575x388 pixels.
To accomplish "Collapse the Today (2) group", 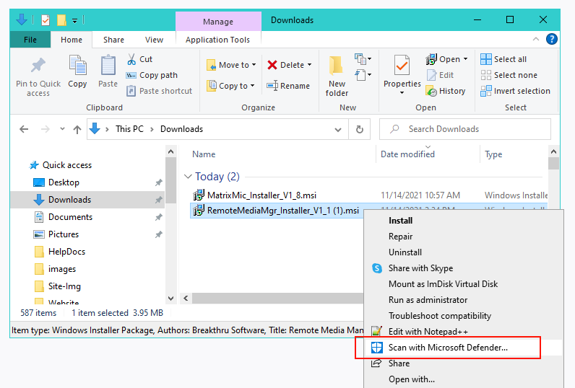I will coord(188,177).
